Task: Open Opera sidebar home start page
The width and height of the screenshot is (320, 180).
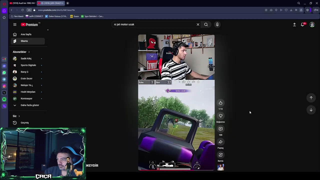Action: [4, 11]
